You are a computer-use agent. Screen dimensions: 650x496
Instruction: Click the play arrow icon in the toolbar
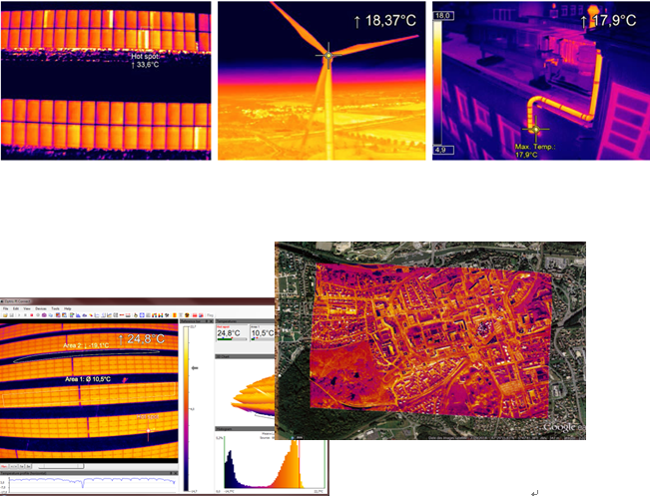click(19, 315)
